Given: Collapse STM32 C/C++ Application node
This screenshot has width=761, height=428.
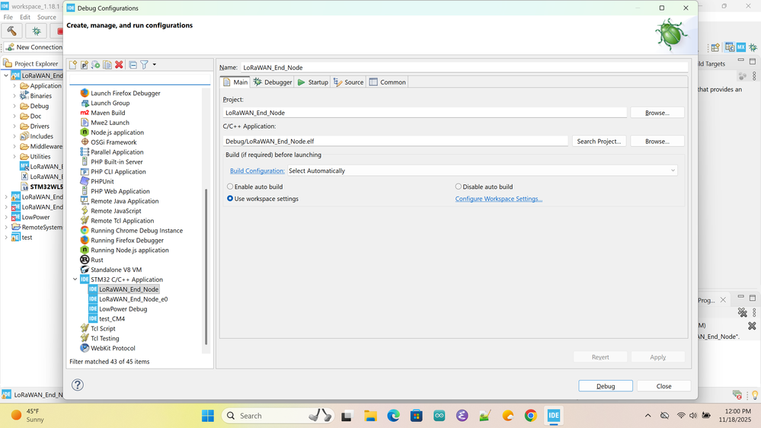Looking at the screenshot, I should coord(75,279).
